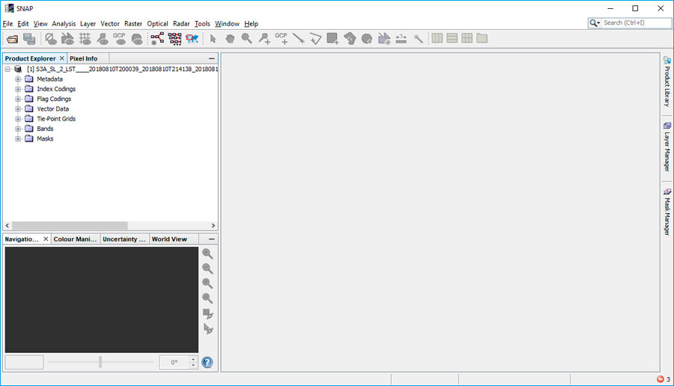674x386 pixels.
Task: Switch to the Uncertainty tab
Action: 124,239
